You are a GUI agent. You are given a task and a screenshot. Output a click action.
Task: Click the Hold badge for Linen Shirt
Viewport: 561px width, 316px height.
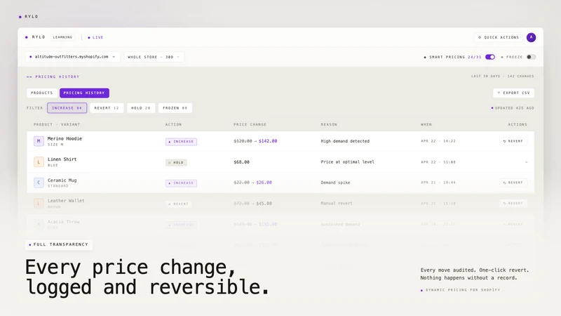tap(176, 162)
